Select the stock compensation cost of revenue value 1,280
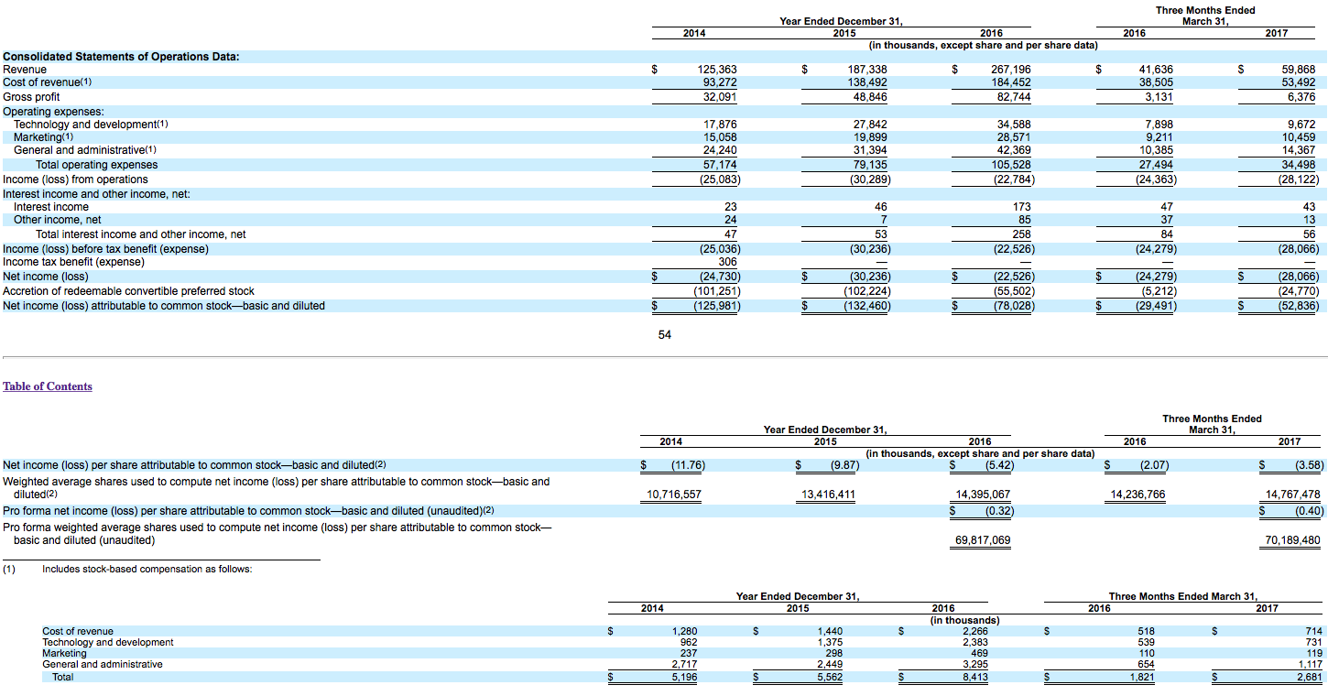Image resolution: width=1328 pixels, height=696 pixels. point(684,631)
